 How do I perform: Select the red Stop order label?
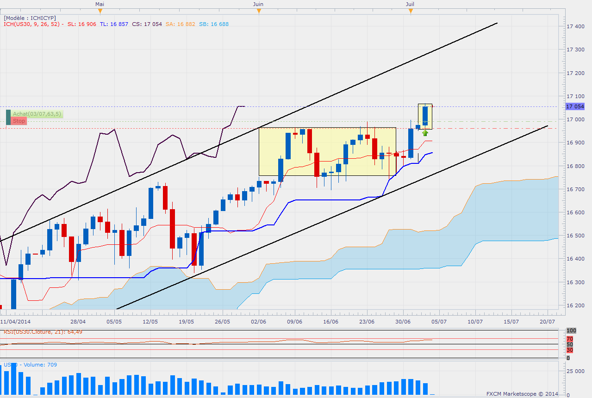19,121
